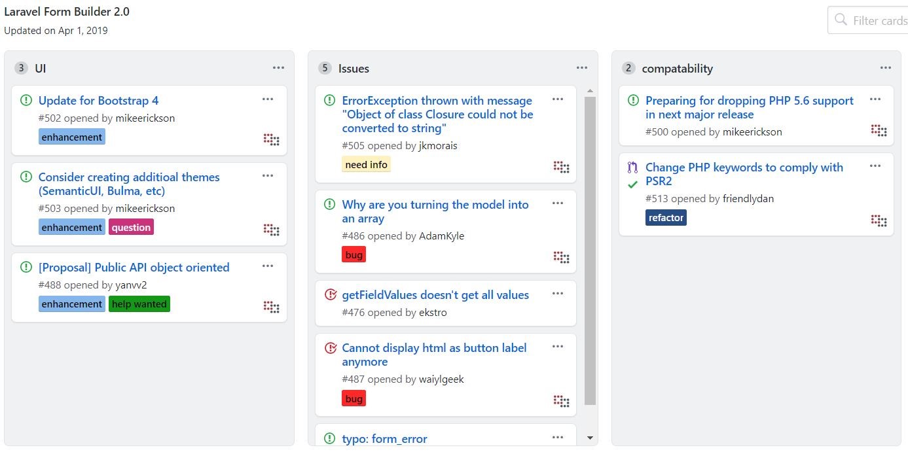Open card menu for getFieldValues issue
Image resolution: width=908 pixels, height=454 pixels.
click(558, 294)
